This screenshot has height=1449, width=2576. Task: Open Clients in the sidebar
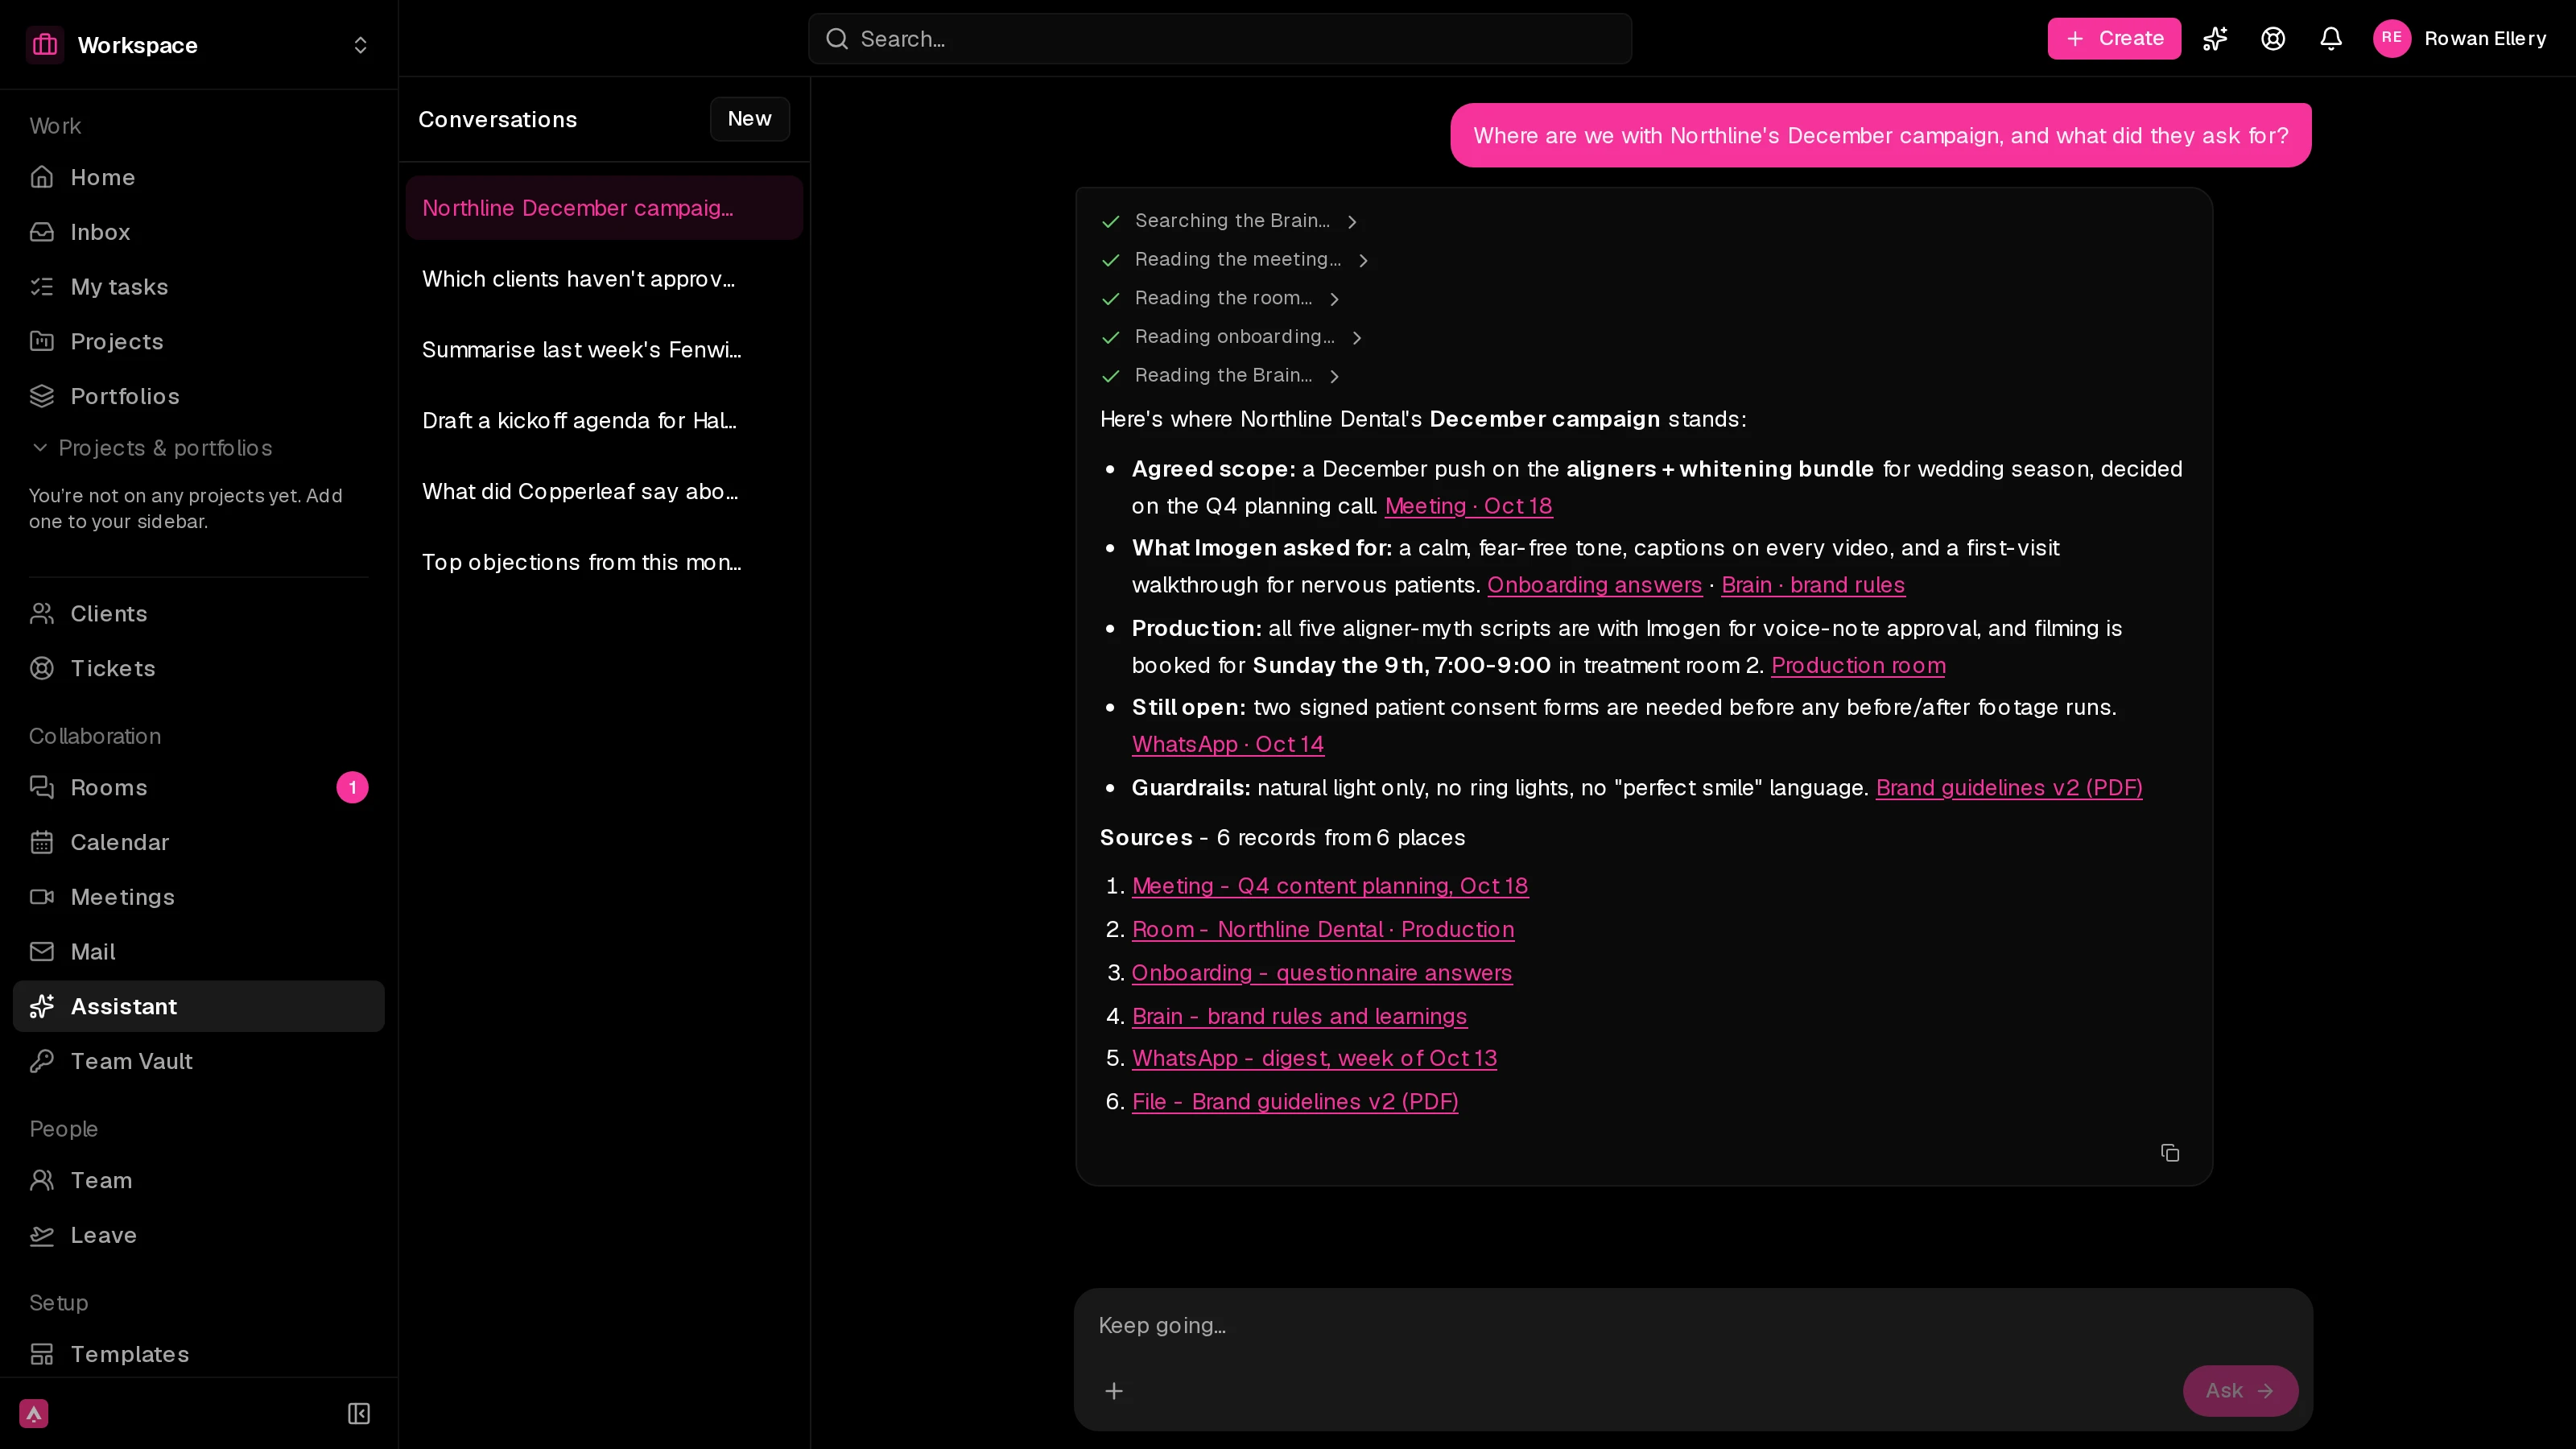199,613
